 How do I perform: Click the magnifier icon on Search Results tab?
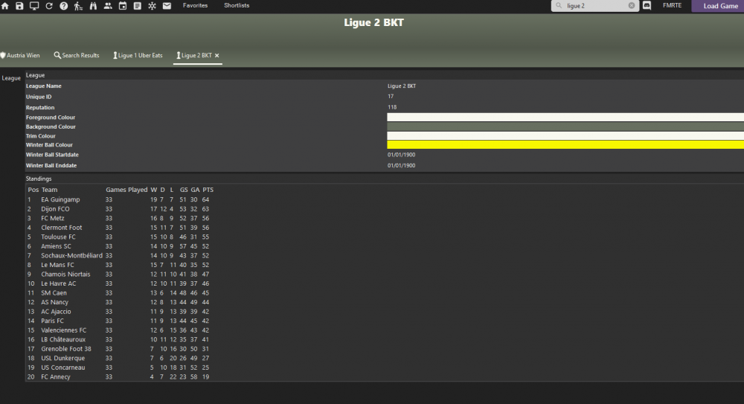[57, 56]
